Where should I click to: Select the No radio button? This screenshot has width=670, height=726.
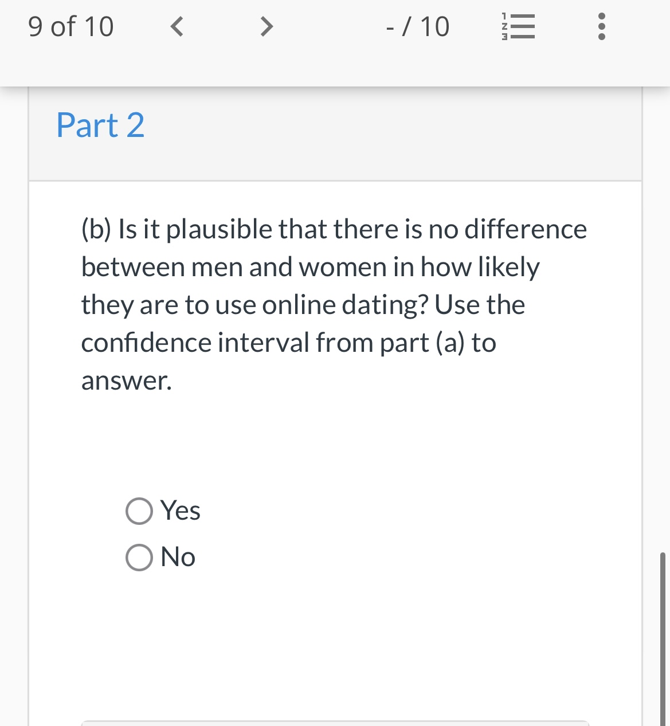click(x=138, y=556)
